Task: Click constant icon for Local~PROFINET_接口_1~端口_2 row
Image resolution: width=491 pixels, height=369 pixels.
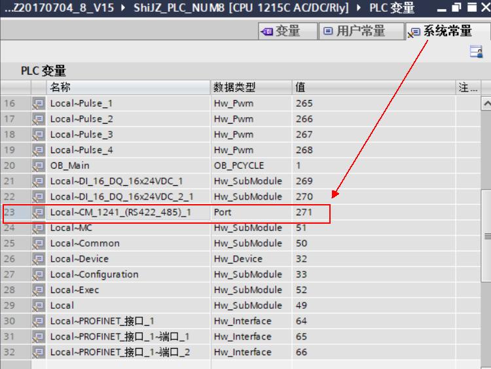Action: point(39,352)
